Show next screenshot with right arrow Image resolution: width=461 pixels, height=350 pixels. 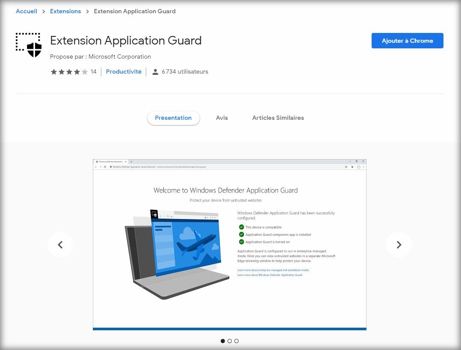coord(399,245)
